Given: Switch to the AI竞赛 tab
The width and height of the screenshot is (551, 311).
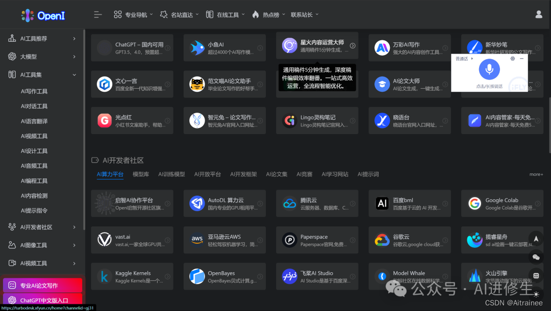Looking at the screenshot, I should 304,174.
